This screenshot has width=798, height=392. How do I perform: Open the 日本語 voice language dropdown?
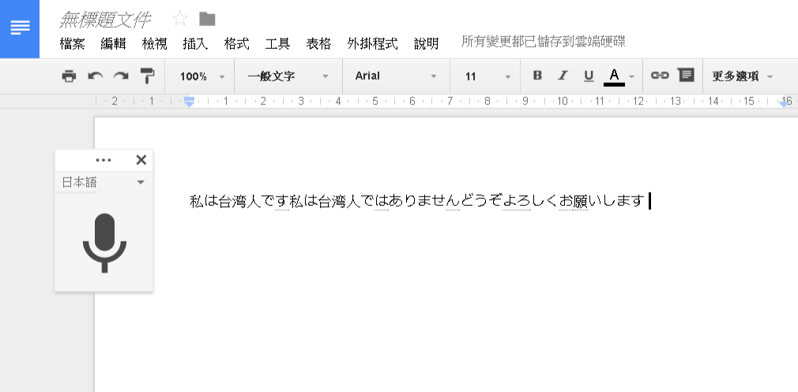pos(104,182)
